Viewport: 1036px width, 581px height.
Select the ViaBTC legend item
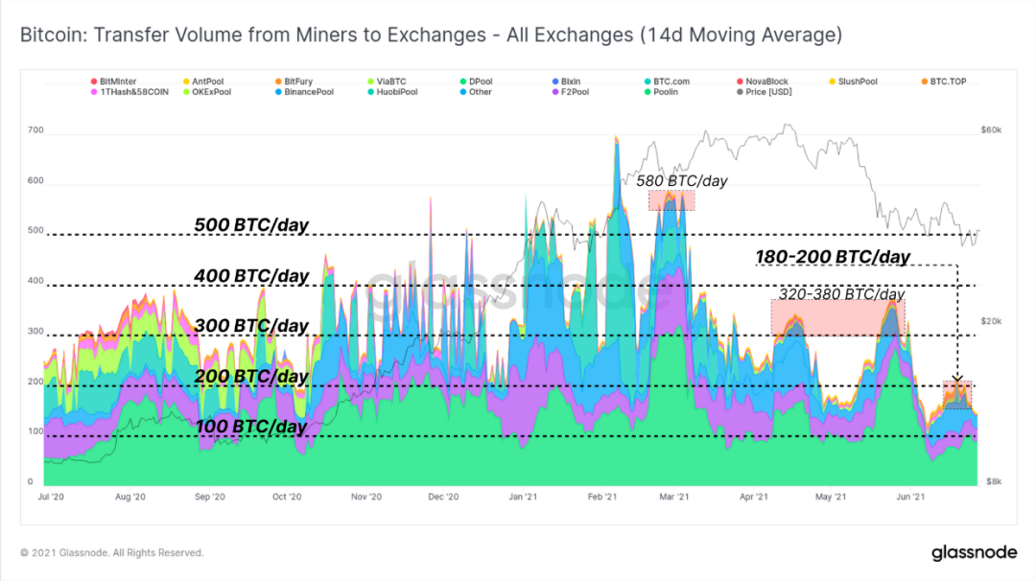(388, 81)
